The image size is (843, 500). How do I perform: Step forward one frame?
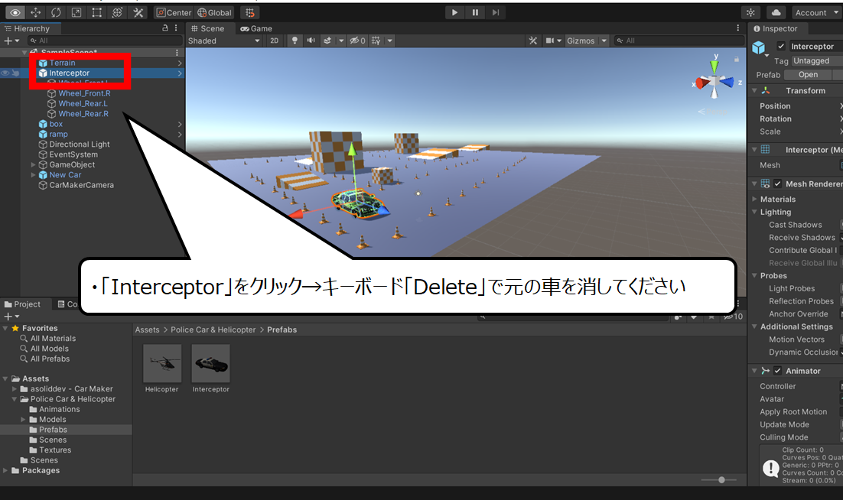click(x=496, y=12)
